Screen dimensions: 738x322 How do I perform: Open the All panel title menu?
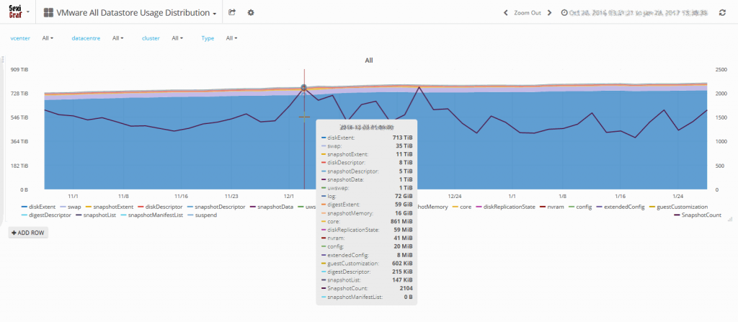point(368,61)
